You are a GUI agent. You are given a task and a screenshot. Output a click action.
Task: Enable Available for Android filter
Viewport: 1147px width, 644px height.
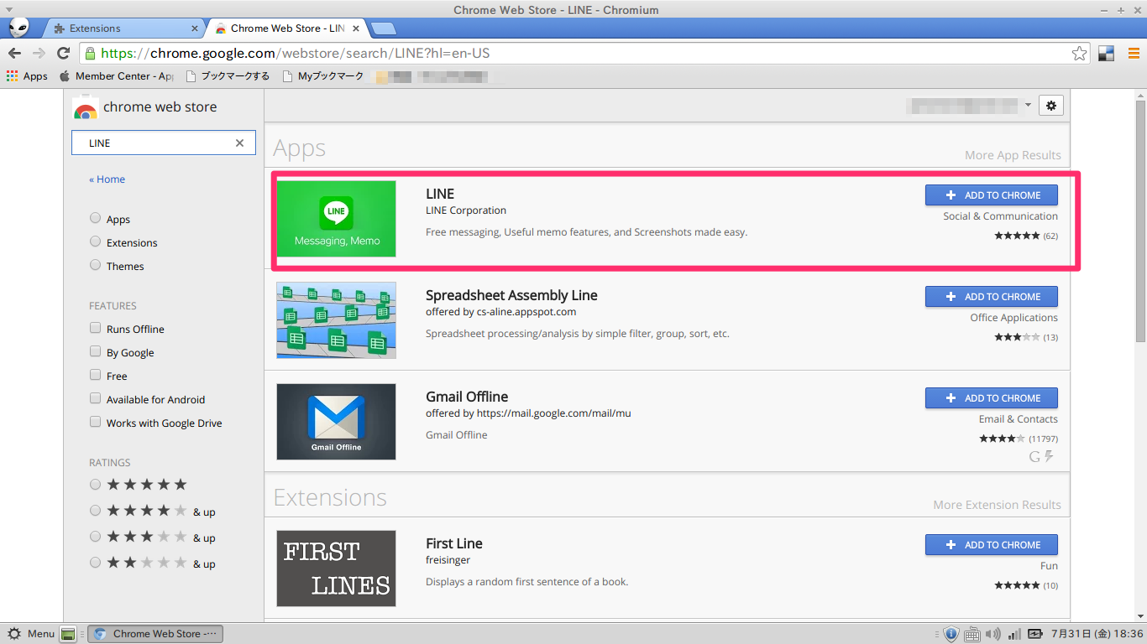pyautogui.click(x=95, y=399)
